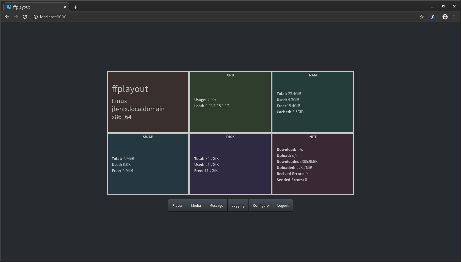
Task: Close the ffplayout tab
Action: 65,7
